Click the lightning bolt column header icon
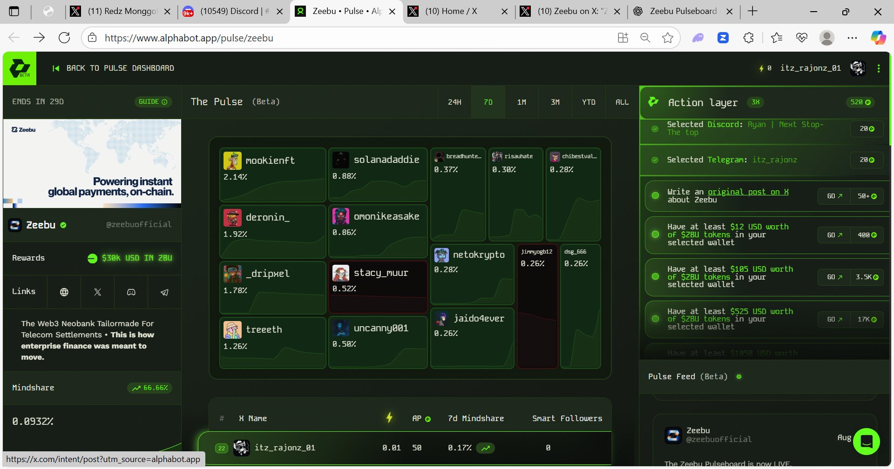 [x=389, y=418]
